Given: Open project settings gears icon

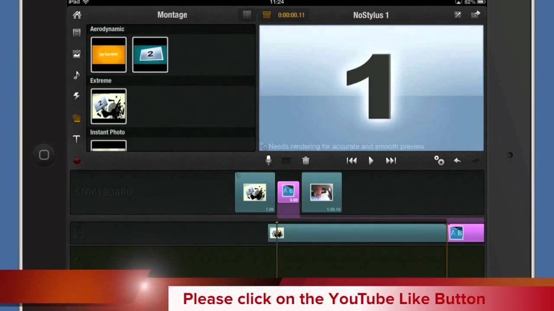Looking at the screenshot, I should pos(439,161).
